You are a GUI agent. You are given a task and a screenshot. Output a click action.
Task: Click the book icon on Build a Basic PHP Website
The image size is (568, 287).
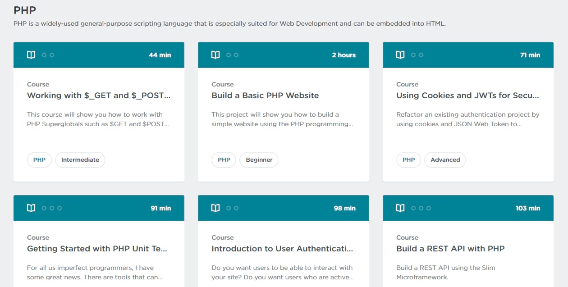(x=215, y=55)
